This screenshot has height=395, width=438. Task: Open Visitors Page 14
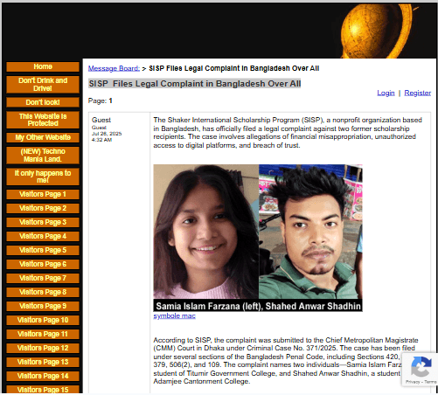43,376
